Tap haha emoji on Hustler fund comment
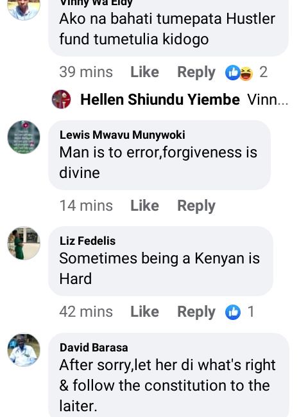This screenshot has height=417, width=308. coord(246,73)
